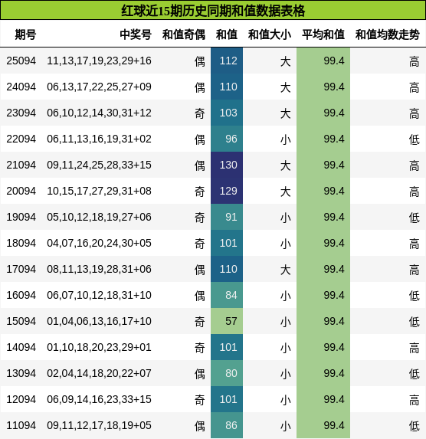Select winning numbers 05,10,12,18,19,27+06
Image resolution: width=426 pixels, height=439 pixels.
(x=99, y=217)
